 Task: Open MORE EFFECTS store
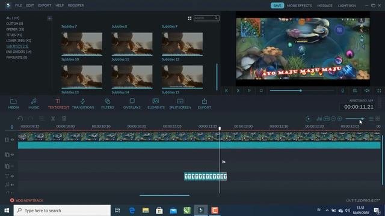tap(300, 5)
